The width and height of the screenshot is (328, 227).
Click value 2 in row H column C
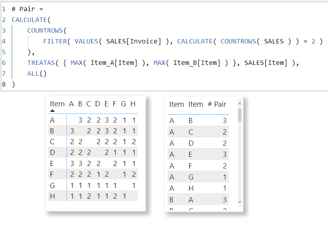(x=89, y=196)
